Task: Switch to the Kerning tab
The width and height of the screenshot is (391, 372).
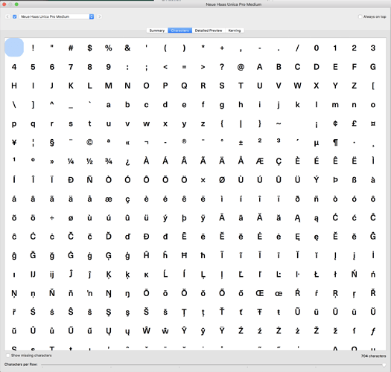Action: pyautogui.click(x=235, y=31)
